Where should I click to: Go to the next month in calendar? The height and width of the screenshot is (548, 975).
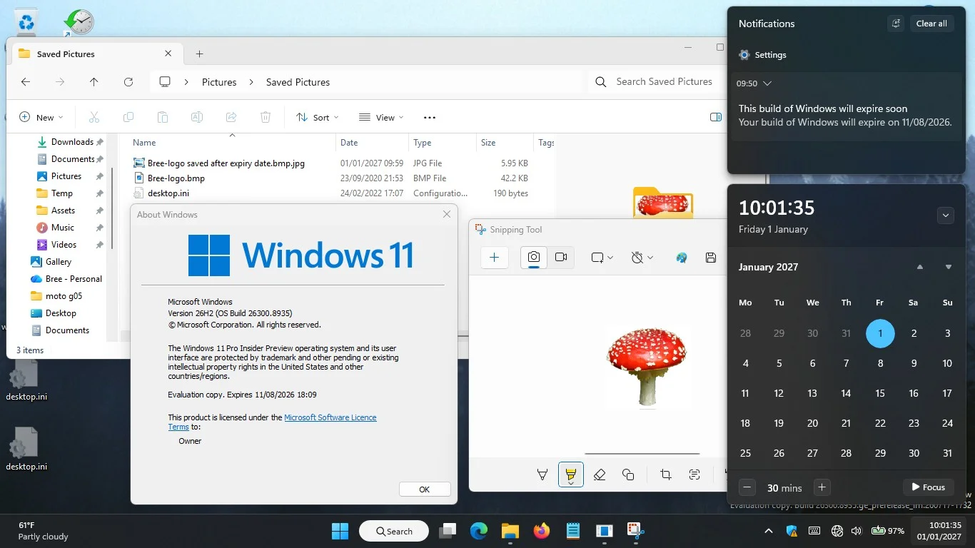click(949, 267)
